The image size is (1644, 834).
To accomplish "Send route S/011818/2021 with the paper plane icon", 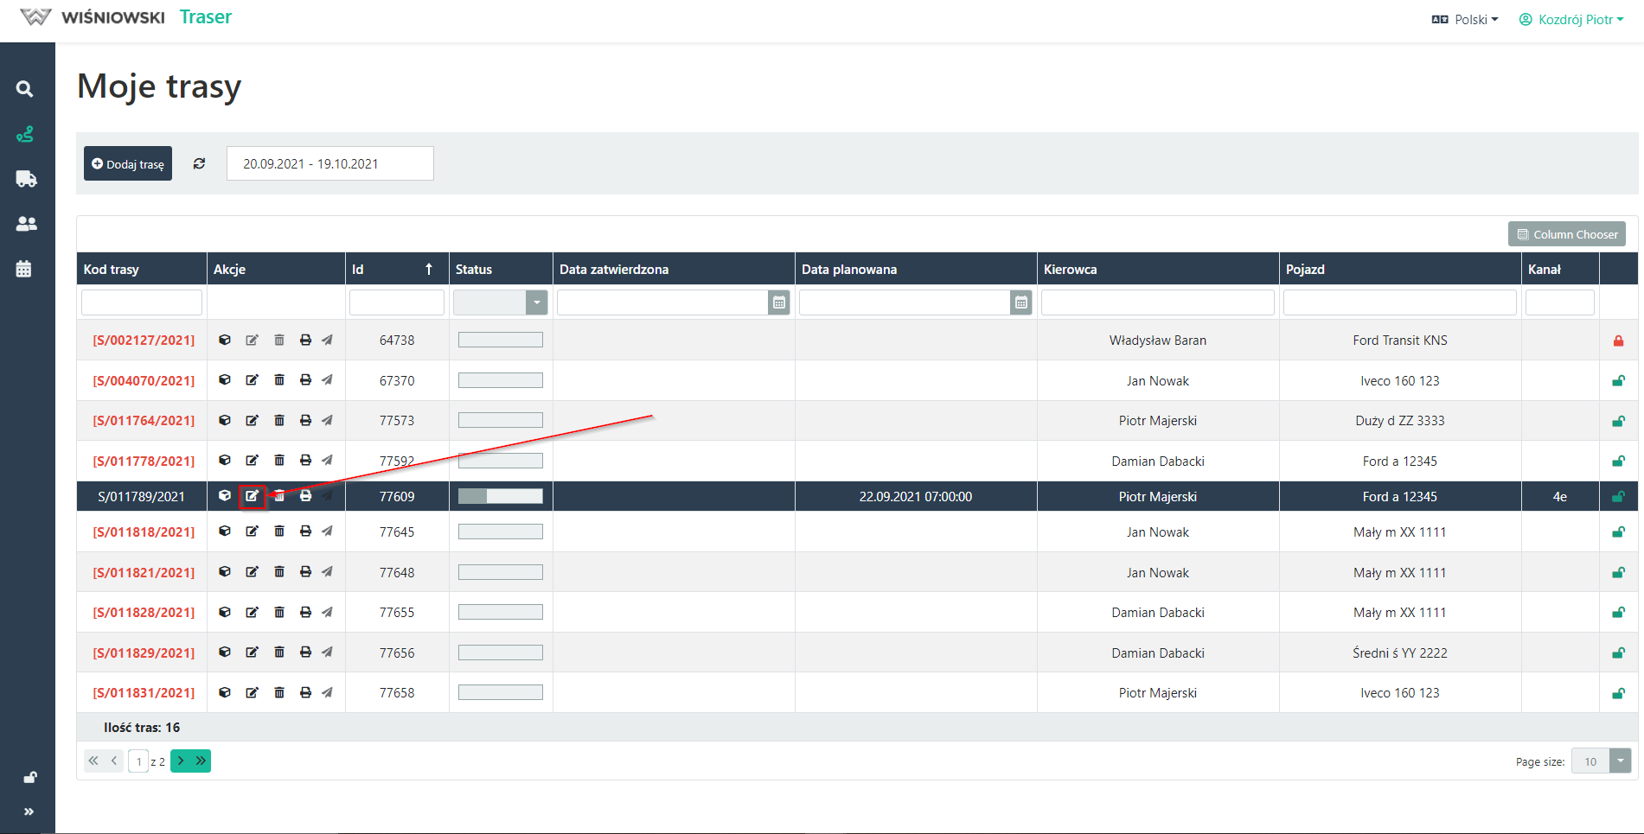I will pos(327,532).
